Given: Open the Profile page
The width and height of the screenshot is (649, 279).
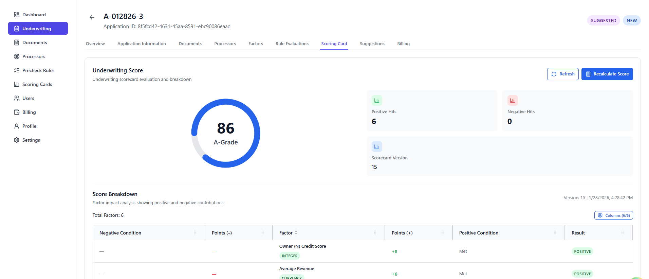Looking at the screenshot, I should click(38, 126).
